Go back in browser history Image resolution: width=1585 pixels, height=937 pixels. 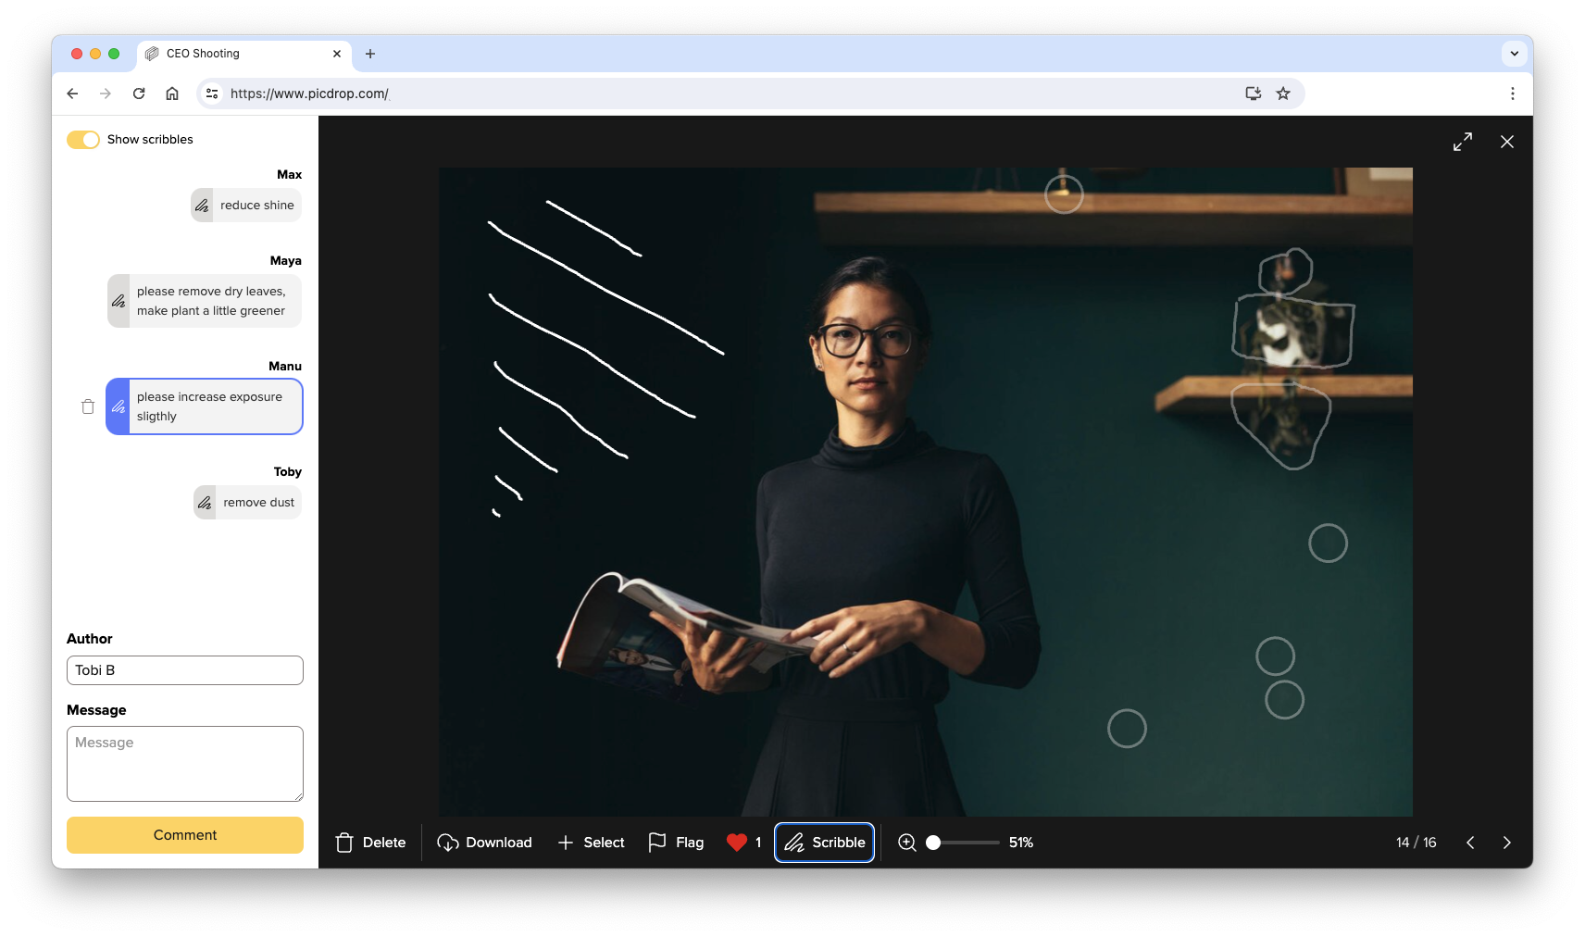72,94
